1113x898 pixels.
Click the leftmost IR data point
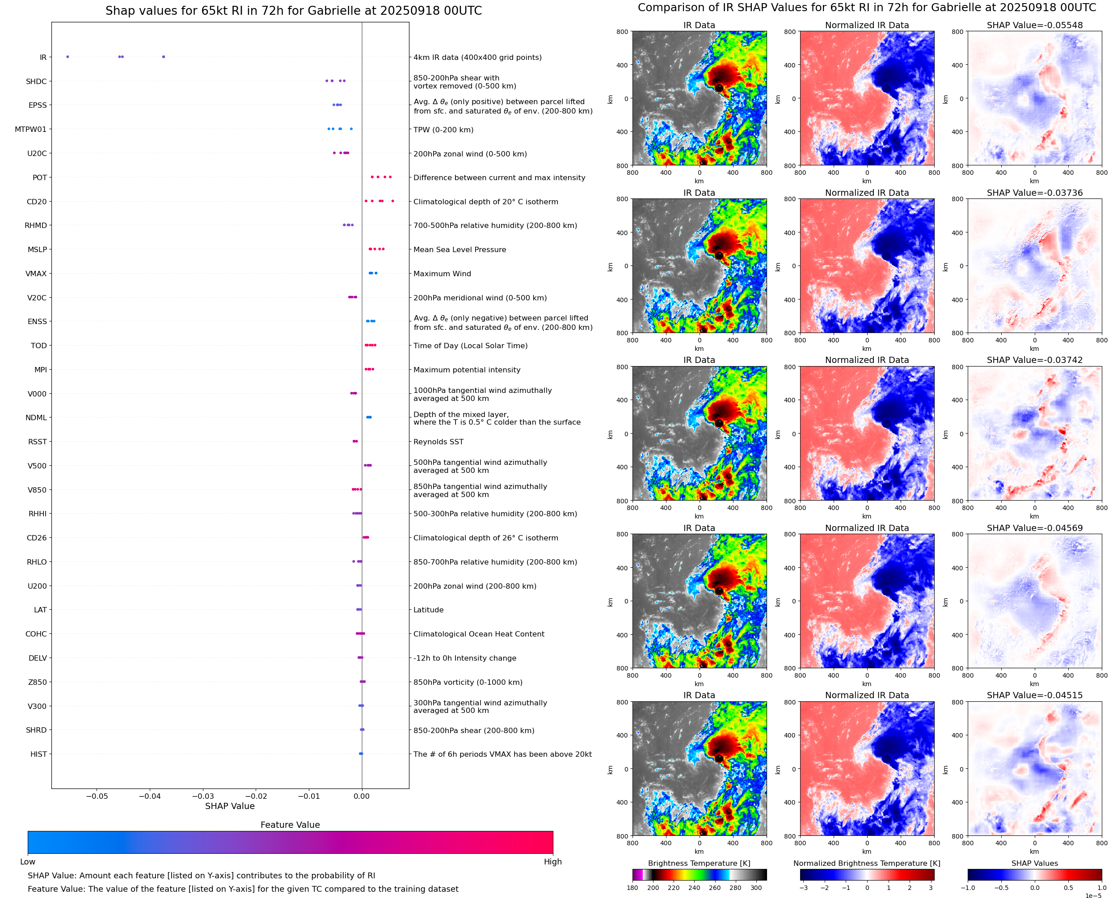point(68,57)
